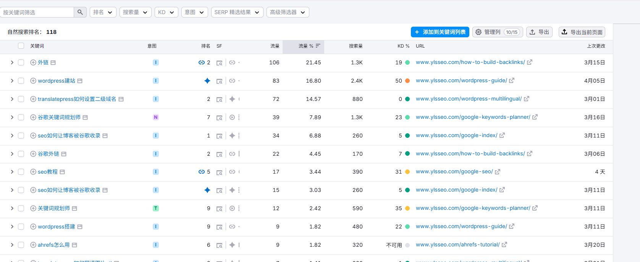Click video SERP feature icon in 谷歌关键词规划师 row
The image size is (640, 262).
click(232, 117)
